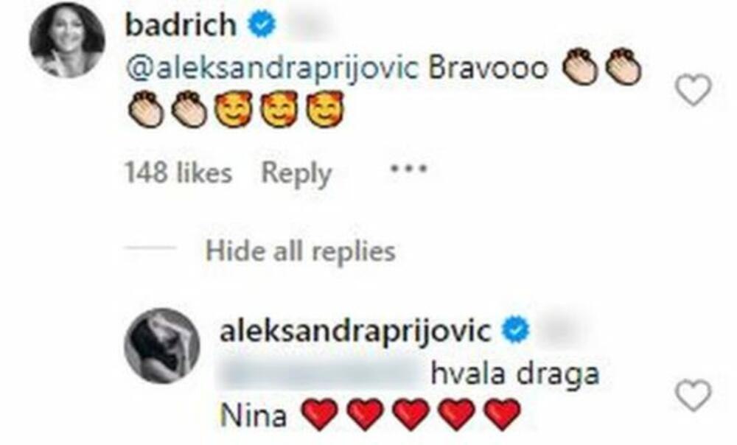Open the badrich username link

[x=181, y=25]
